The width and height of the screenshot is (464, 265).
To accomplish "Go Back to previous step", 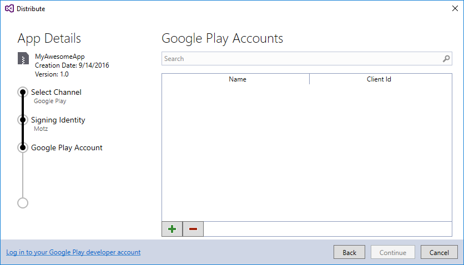I will coord(349,252).
